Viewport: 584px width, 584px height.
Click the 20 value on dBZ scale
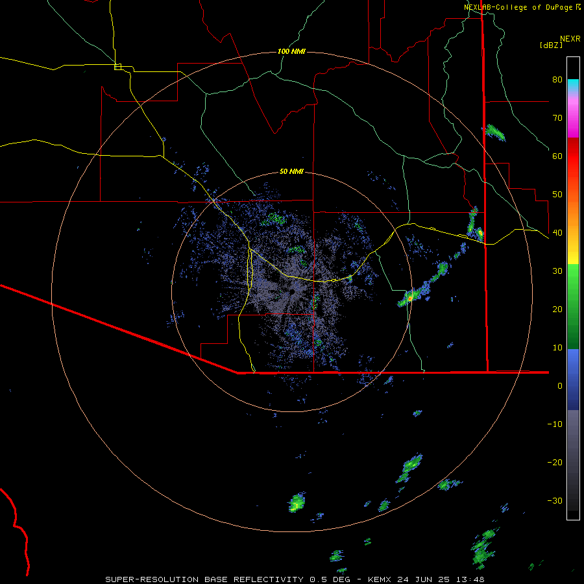pyautogui.click(x=557, y=309)
